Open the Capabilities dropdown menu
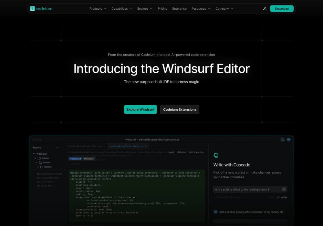The image size is (323, 226). (121, 9)
